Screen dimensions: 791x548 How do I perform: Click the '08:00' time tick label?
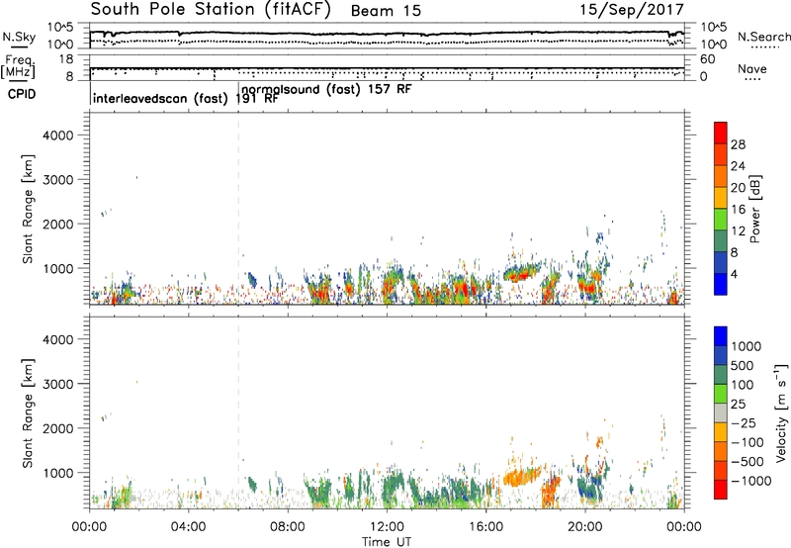[287, 527]
